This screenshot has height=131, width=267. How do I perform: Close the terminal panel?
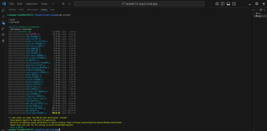pos(264,10)
